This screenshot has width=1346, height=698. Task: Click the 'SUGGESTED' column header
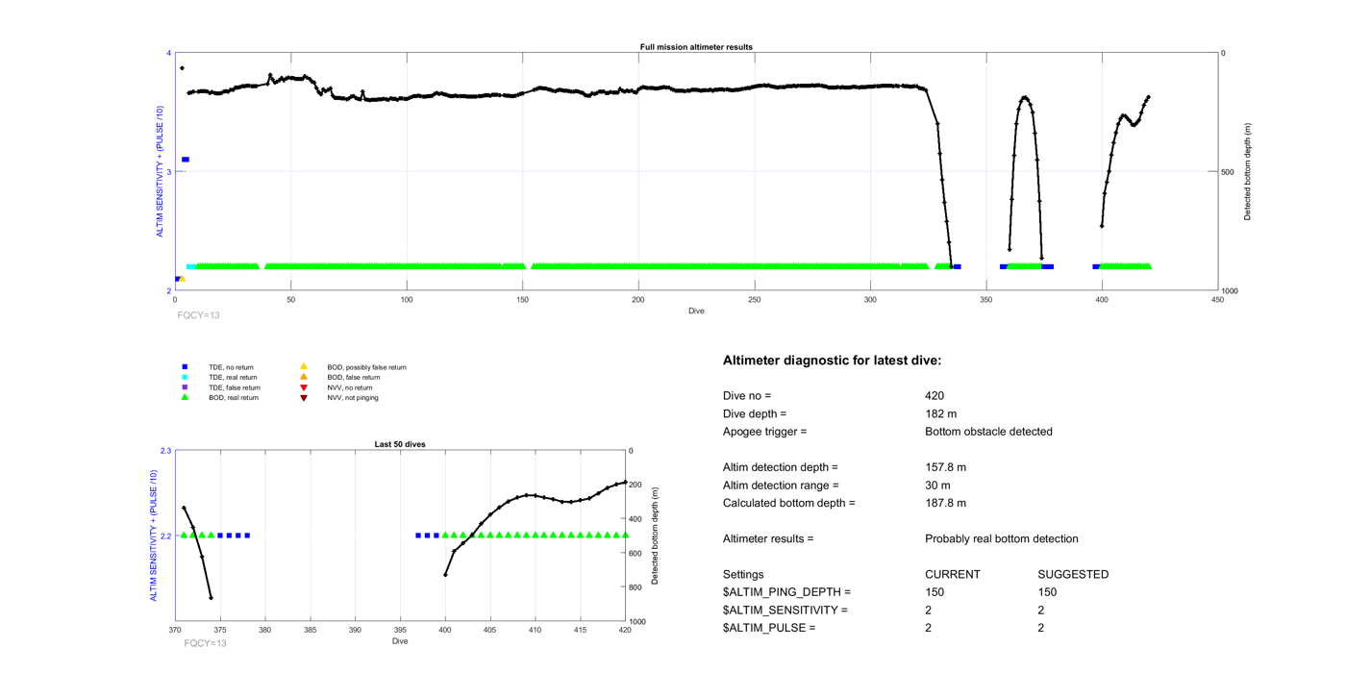1073,575
